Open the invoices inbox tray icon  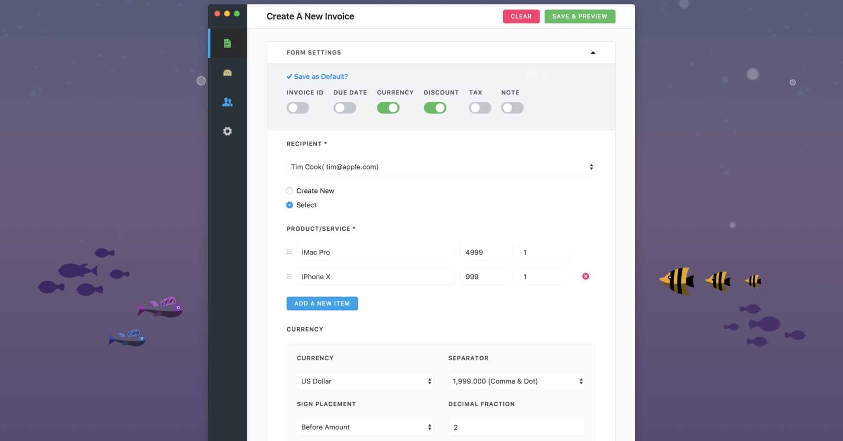(x=227, y=73)
